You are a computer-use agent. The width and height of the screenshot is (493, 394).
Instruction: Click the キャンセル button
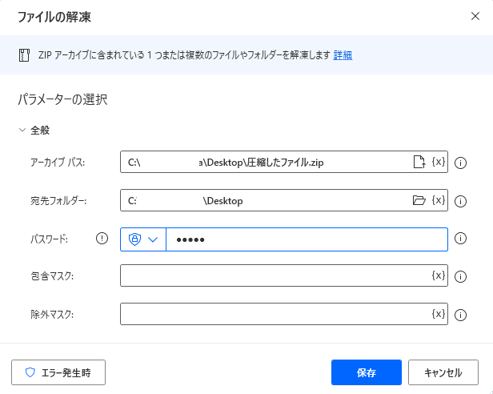(x=443, y=372)
